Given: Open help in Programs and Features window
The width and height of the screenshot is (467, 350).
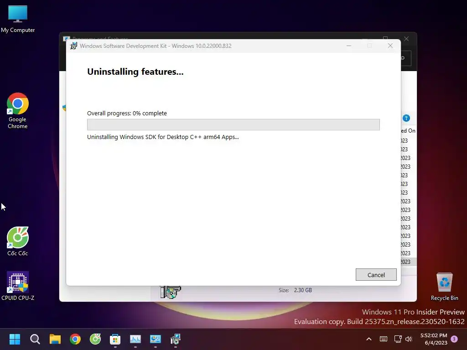Looking at the screenshot, I should pos(406,118).
